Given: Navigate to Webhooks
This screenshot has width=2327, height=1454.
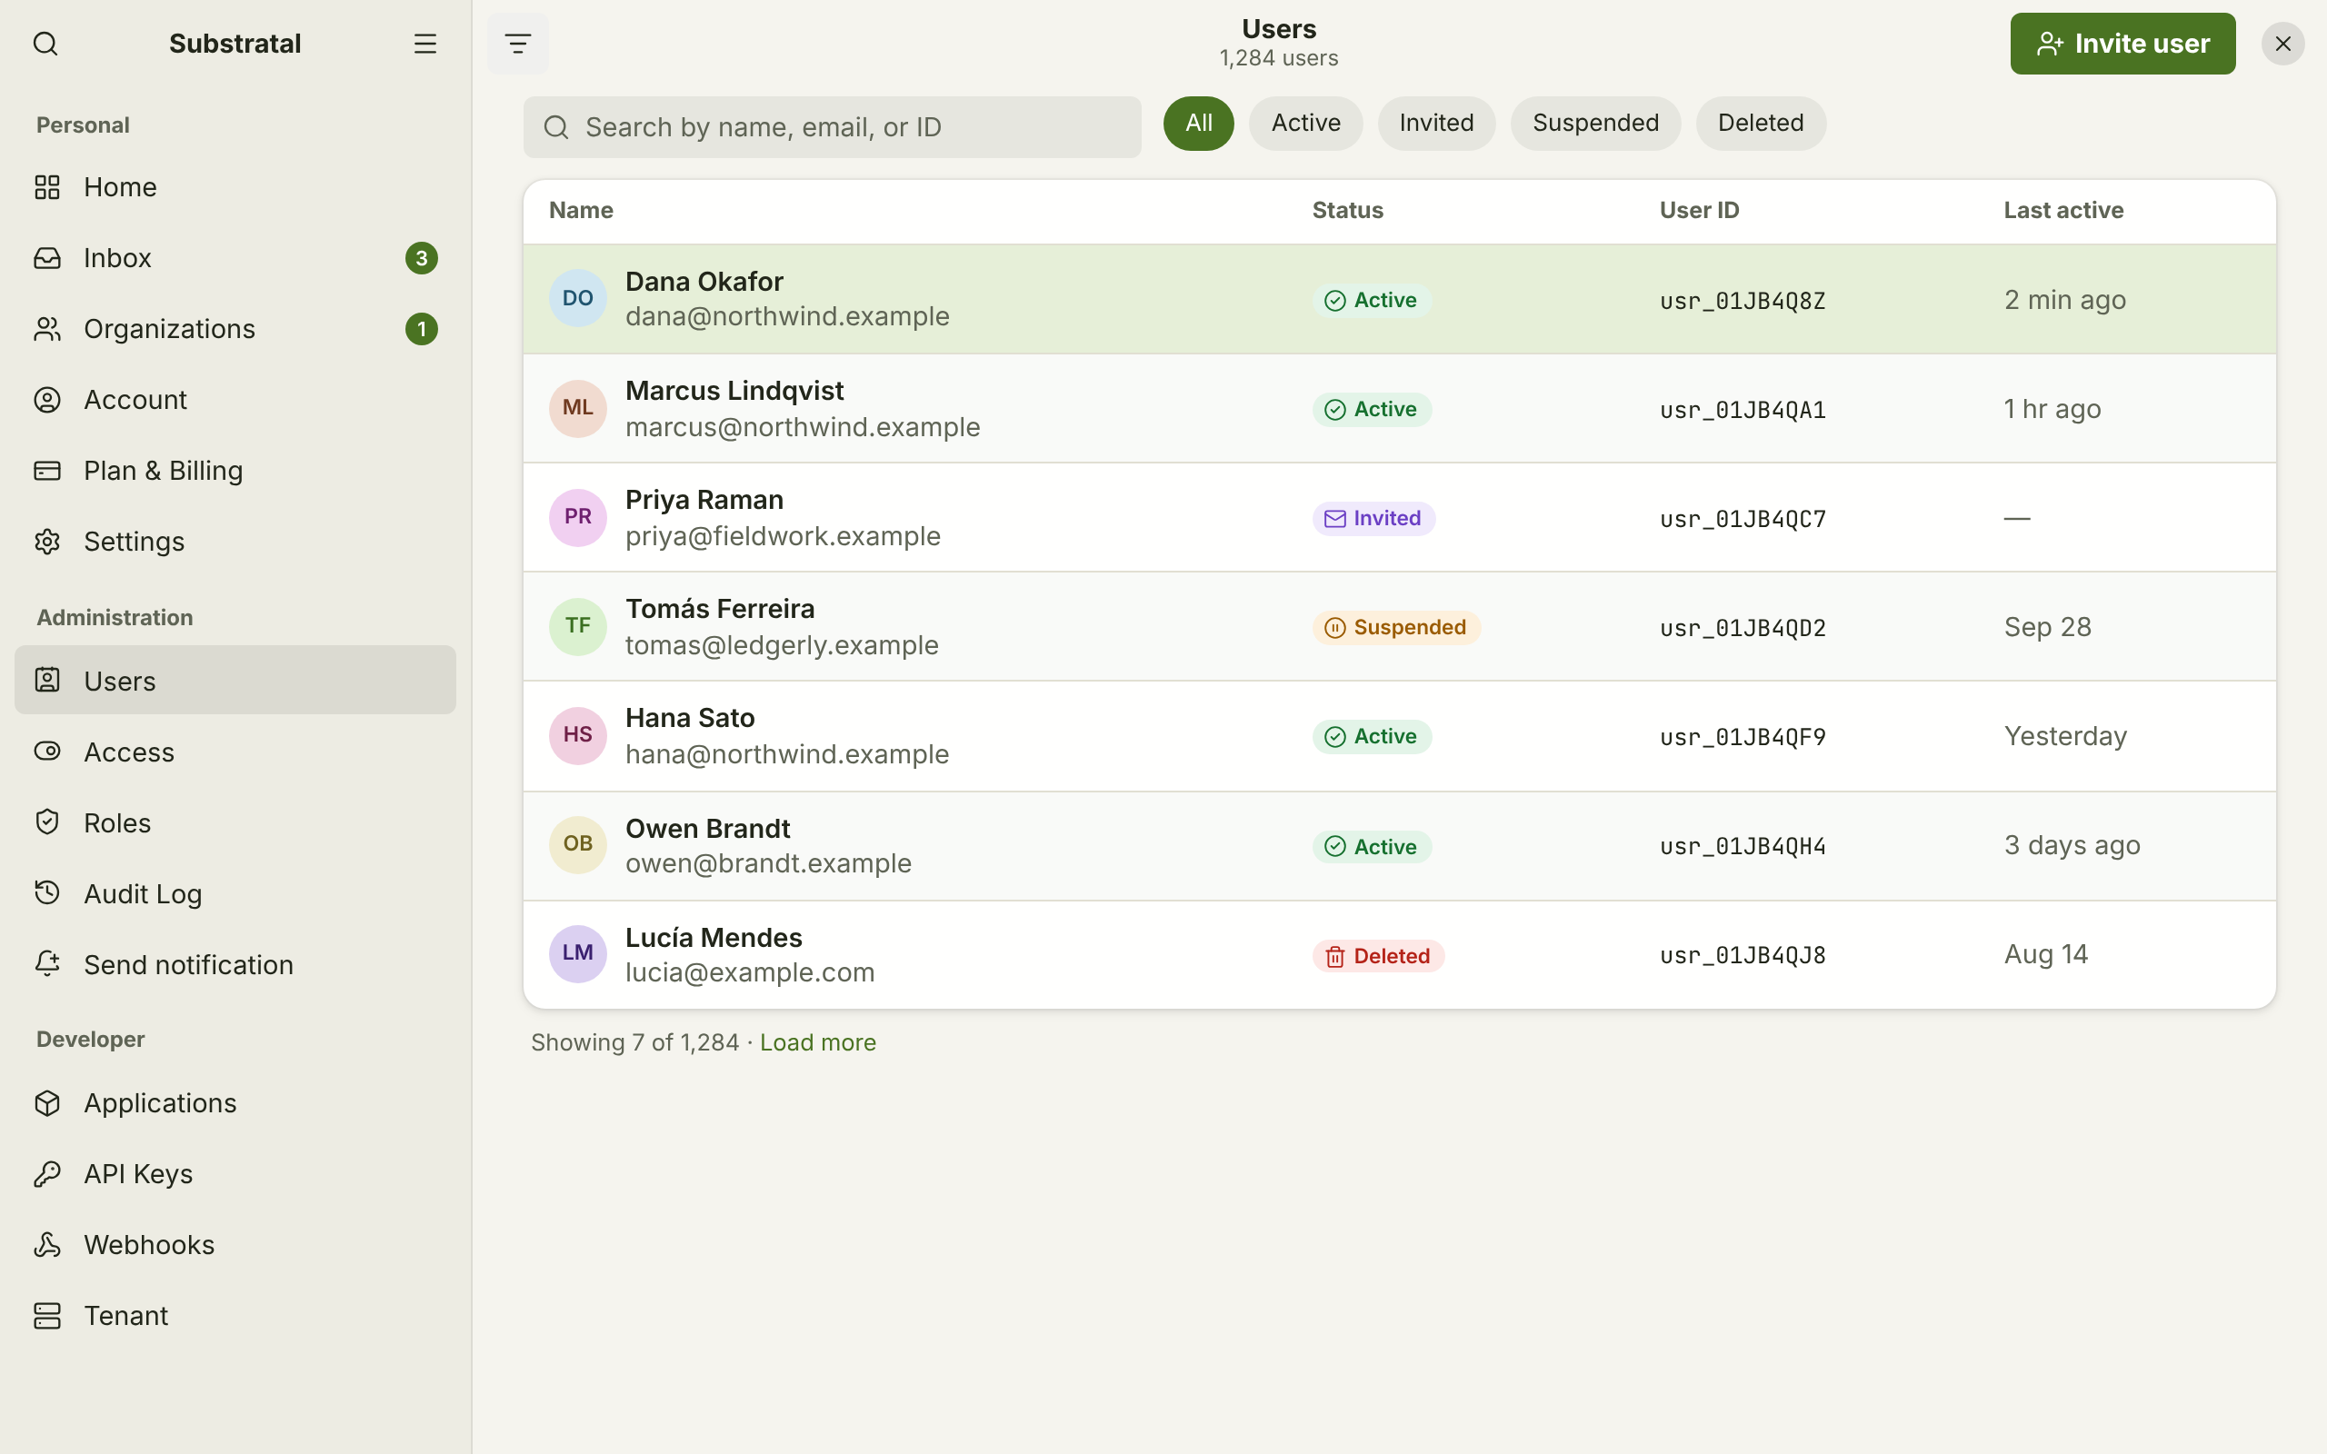Looking at the screenshot, I should coord(235,1244).
